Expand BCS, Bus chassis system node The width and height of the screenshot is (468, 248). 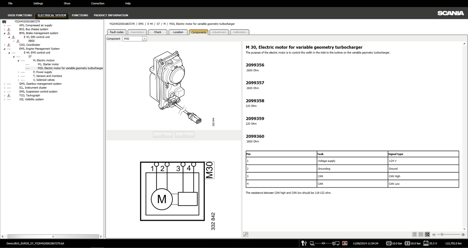(5, 29)
